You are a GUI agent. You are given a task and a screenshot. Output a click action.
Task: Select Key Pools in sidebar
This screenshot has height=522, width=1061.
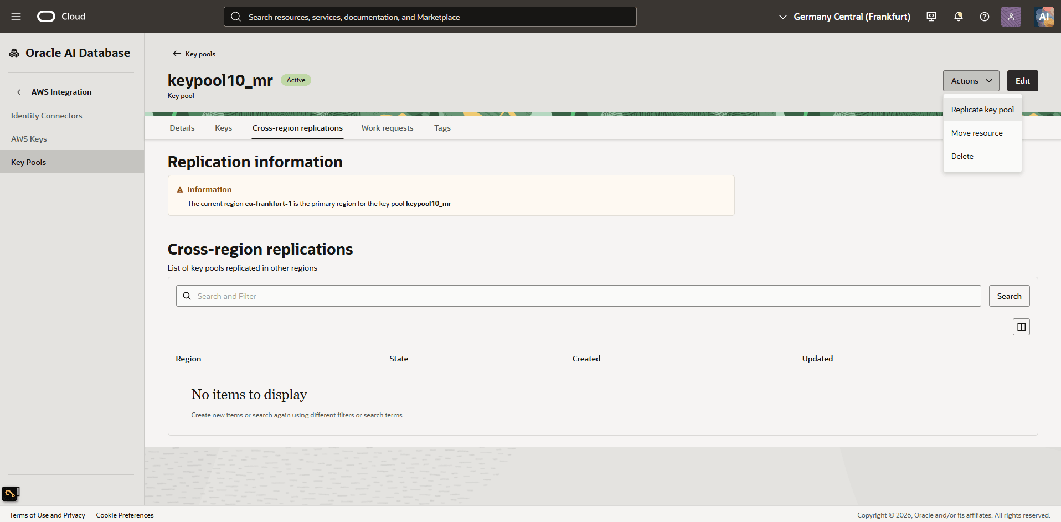tap(72, 162)
